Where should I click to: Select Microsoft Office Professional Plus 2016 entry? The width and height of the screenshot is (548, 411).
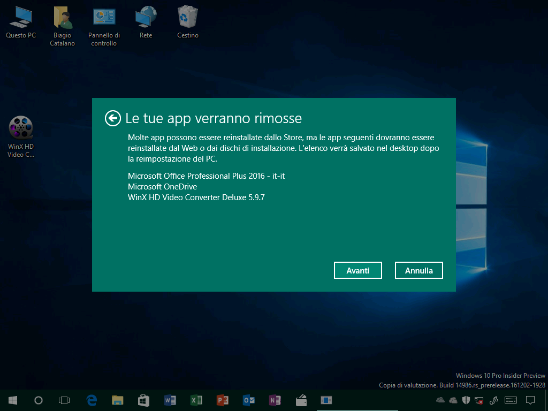click(x=206, y=176)
